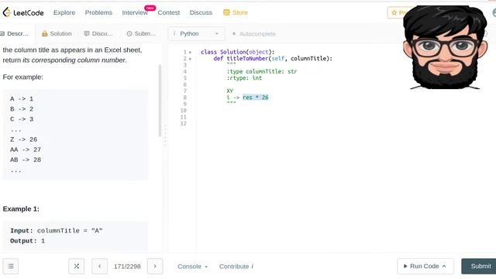496x279 pixels.
Task: Open the Explore menu
Action: coord(64,12)
